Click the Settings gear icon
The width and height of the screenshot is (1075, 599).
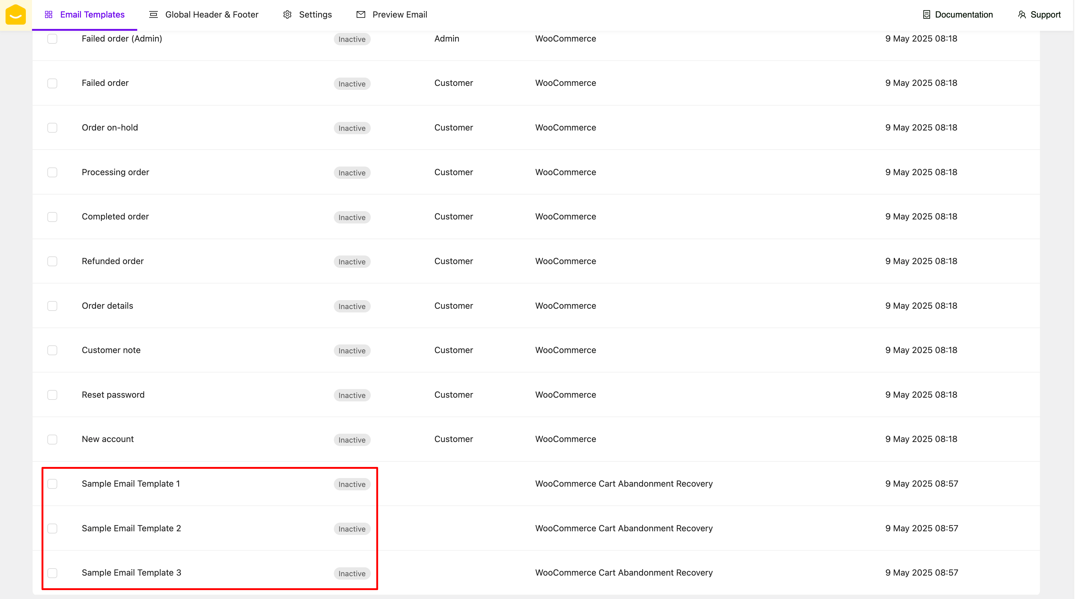[287, 14]
